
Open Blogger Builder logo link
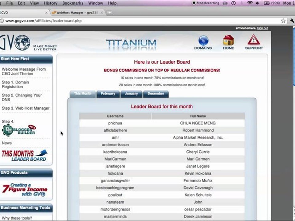point(19,130)
